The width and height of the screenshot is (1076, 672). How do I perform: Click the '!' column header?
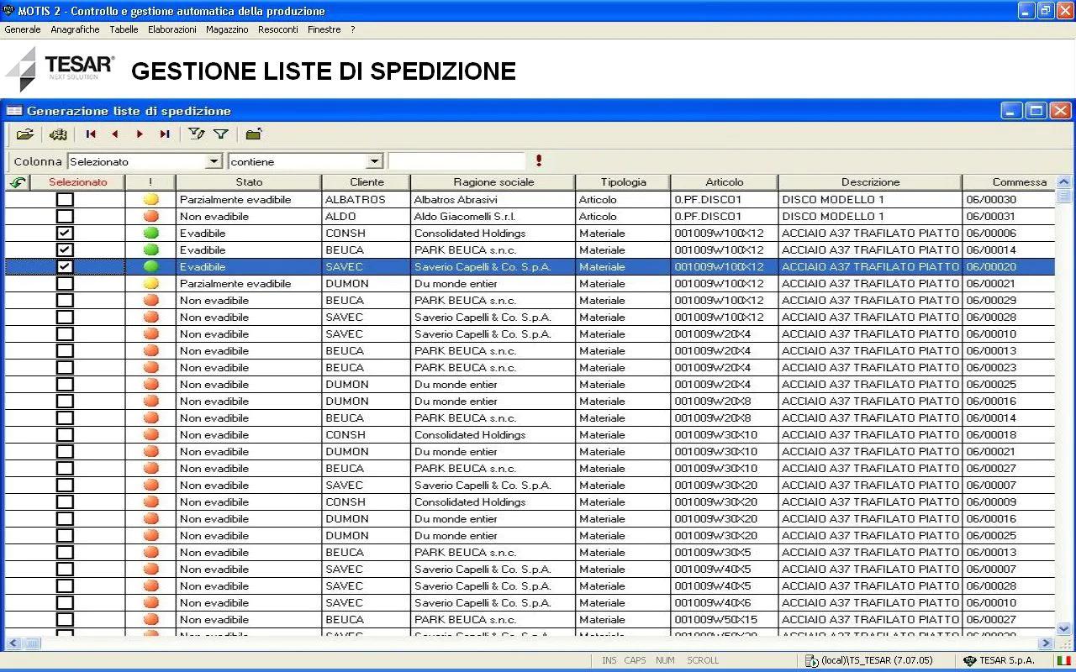click(150, 182)
